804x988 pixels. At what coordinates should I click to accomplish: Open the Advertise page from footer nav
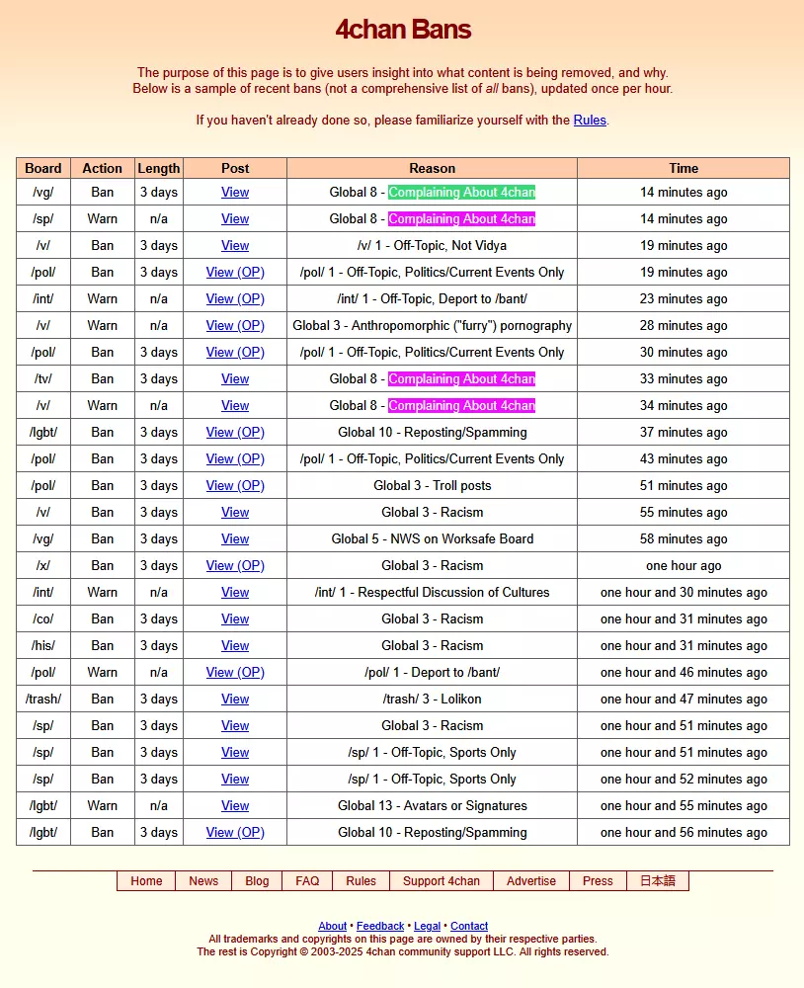tap(531, 881)
